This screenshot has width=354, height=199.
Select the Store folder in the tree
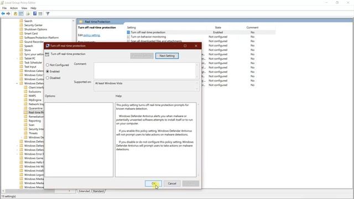coord(28,50)
